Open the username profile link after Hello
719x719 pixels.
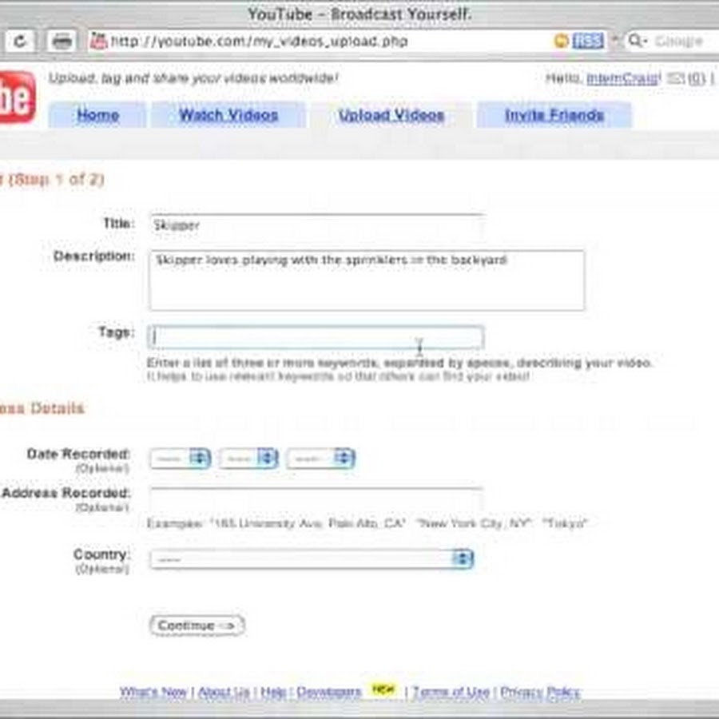pyautogui.click(x=623, y=78)
